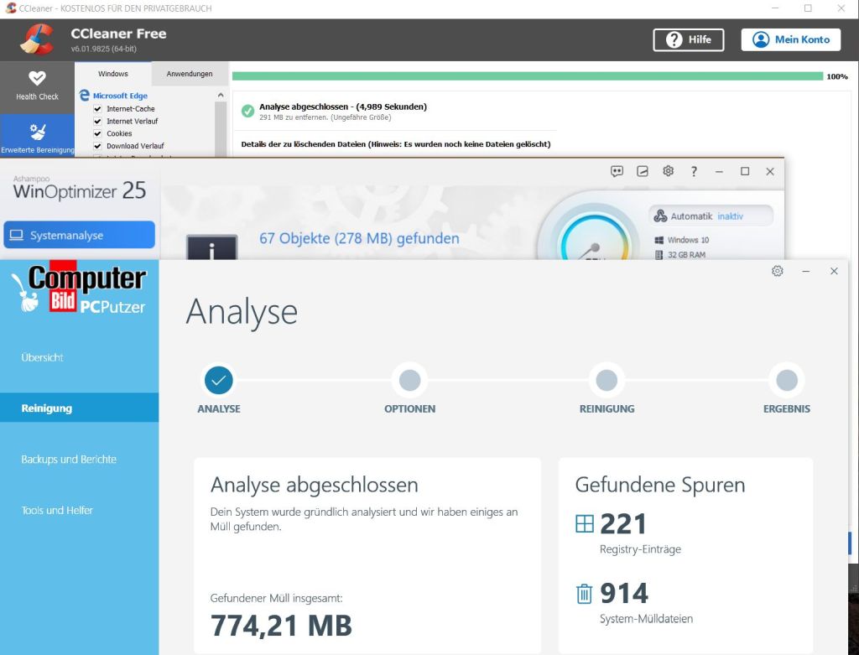Uncheck Download Verlauf checkbox in CCleaner

tap(97, 146)
